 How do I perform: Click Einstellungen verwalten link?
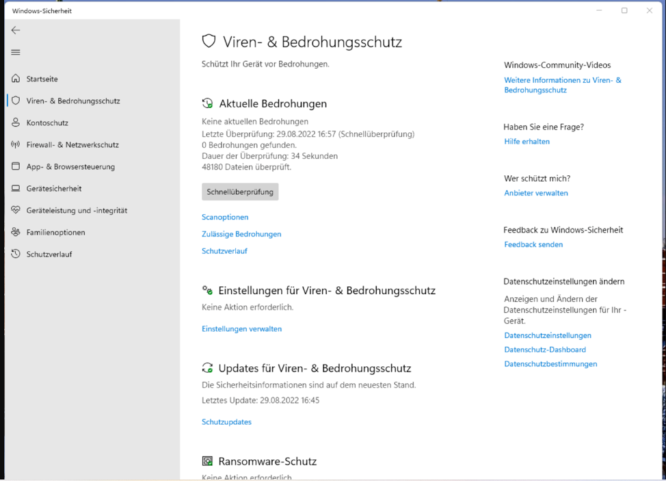(x=242, y=329)
